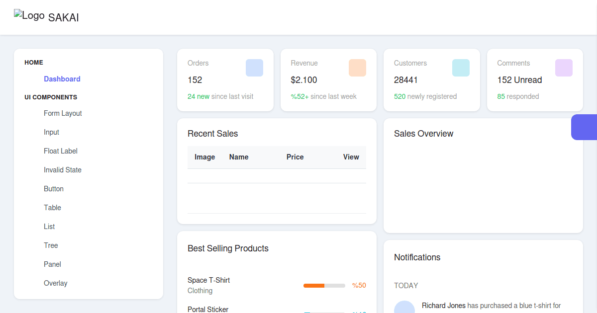Open the Dashboard menu item
Screen dimensions: 597x313
click(x=62, y=79)
